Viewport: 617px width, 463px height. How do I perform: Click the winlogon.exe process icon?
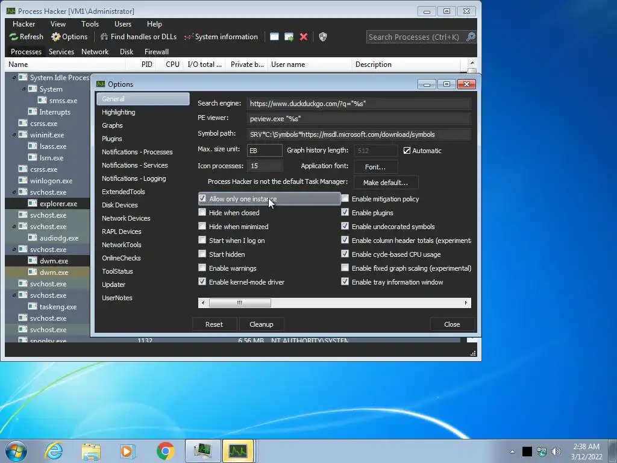(23, 181)
